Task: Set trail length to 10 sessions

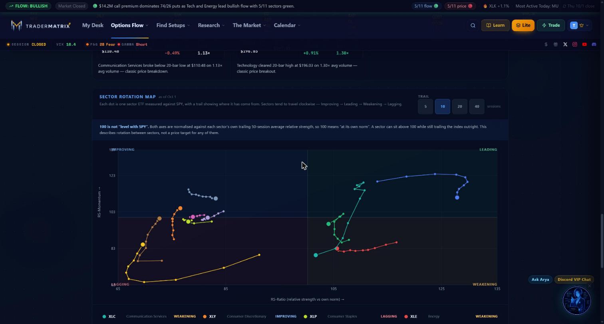Action: 443,106
